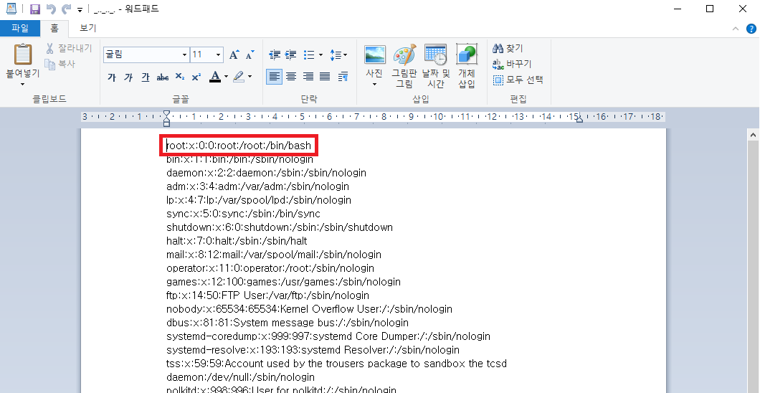Click the 'games:x:12:100:games' line
Screen dimensions: 760x393
click(283, 282)
